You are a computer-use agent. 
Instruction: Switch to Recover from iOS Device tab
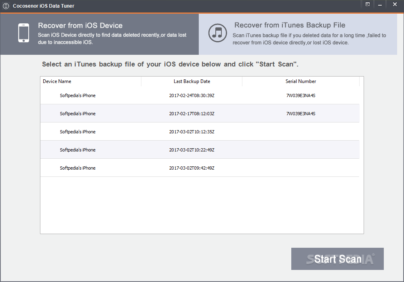pyautogui.click(x=99, y=34)
